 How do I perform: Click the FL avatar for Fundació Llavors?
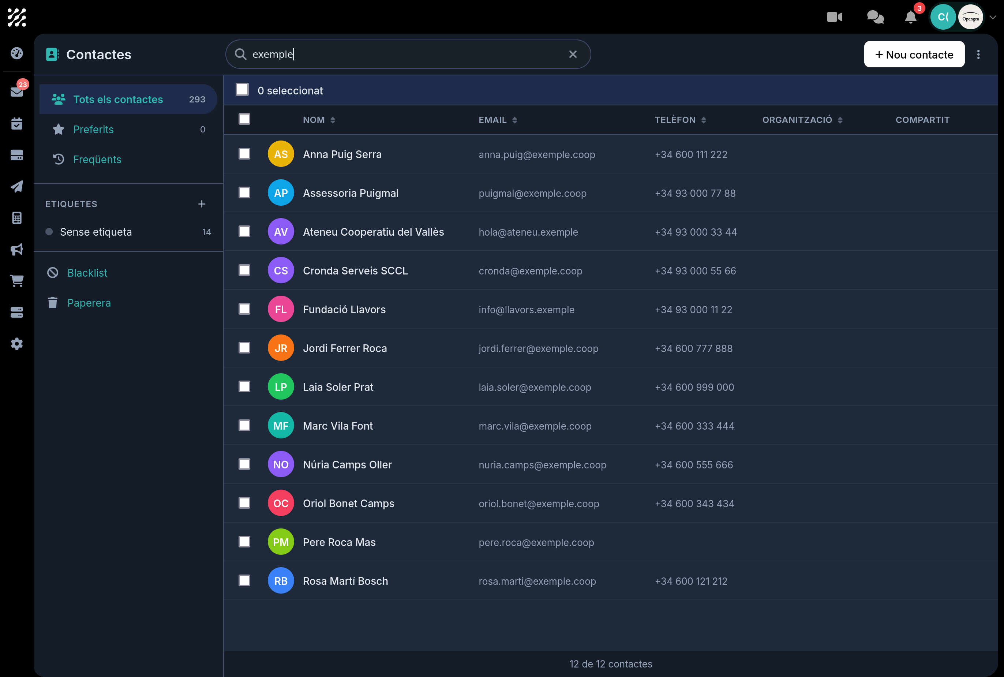[x=281, y=309]
